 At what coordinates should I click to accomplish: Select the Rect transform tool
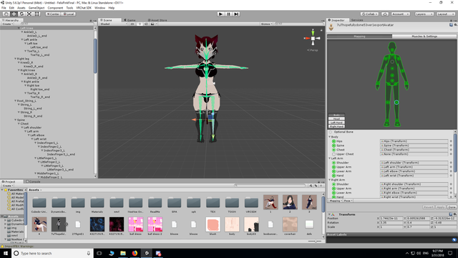click(x=37, y=14)
